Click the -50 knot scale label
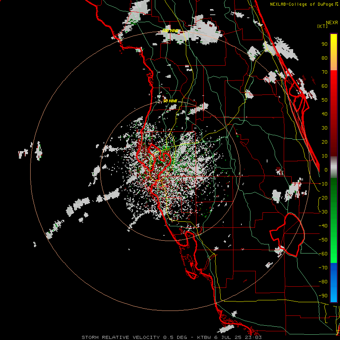 click(323, 240)
